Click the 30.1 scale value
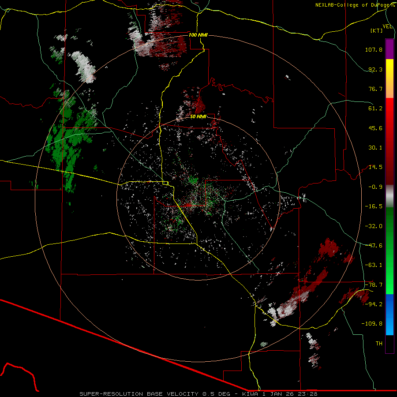Screen dimensions: 397x397 tap(375, 148)
